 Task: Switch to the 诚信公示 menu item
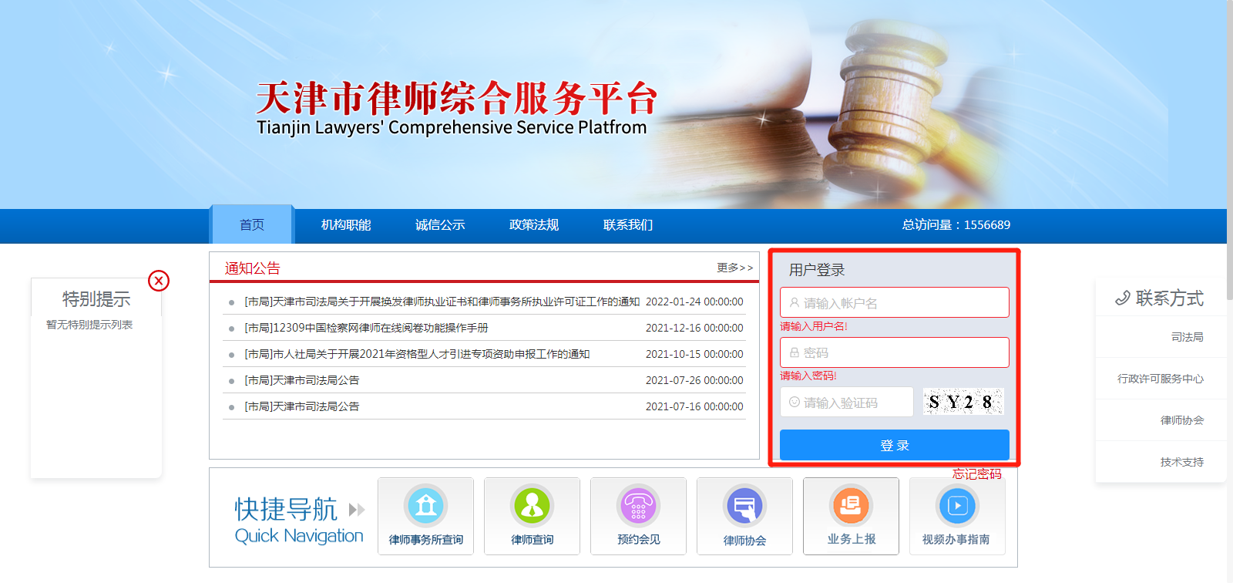[x=440, y=225]
